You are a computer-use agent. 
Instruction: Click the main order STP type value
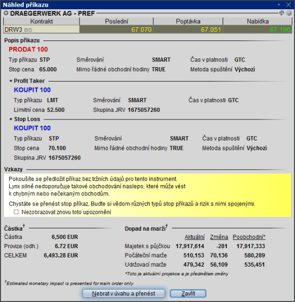pos(45,59)
